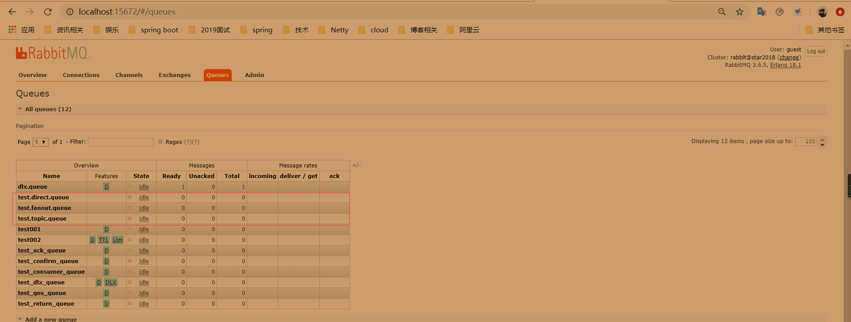Open the apps grid icon in bookmarks bar
Viewport: 851px width, 322px height.
click(x=12, y=30)
